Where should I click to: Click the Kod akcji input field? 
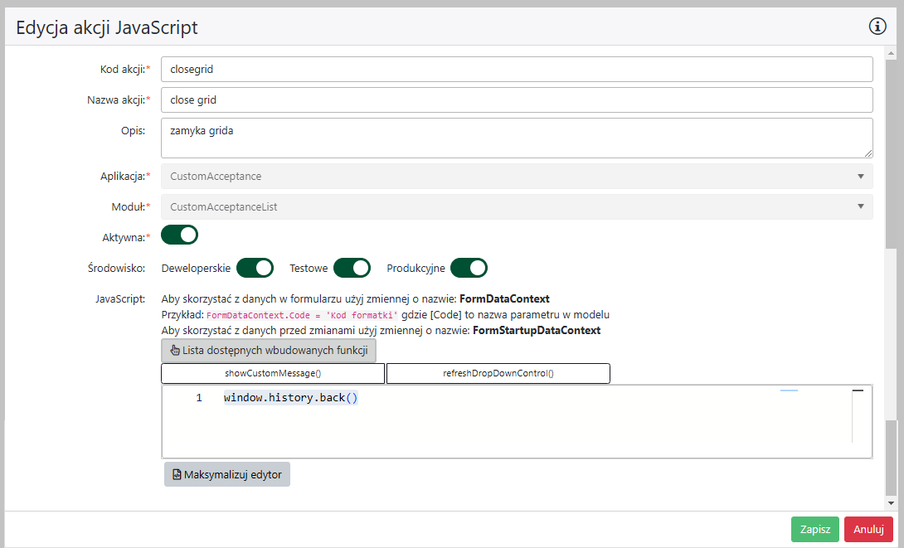(x=516, y=69)
